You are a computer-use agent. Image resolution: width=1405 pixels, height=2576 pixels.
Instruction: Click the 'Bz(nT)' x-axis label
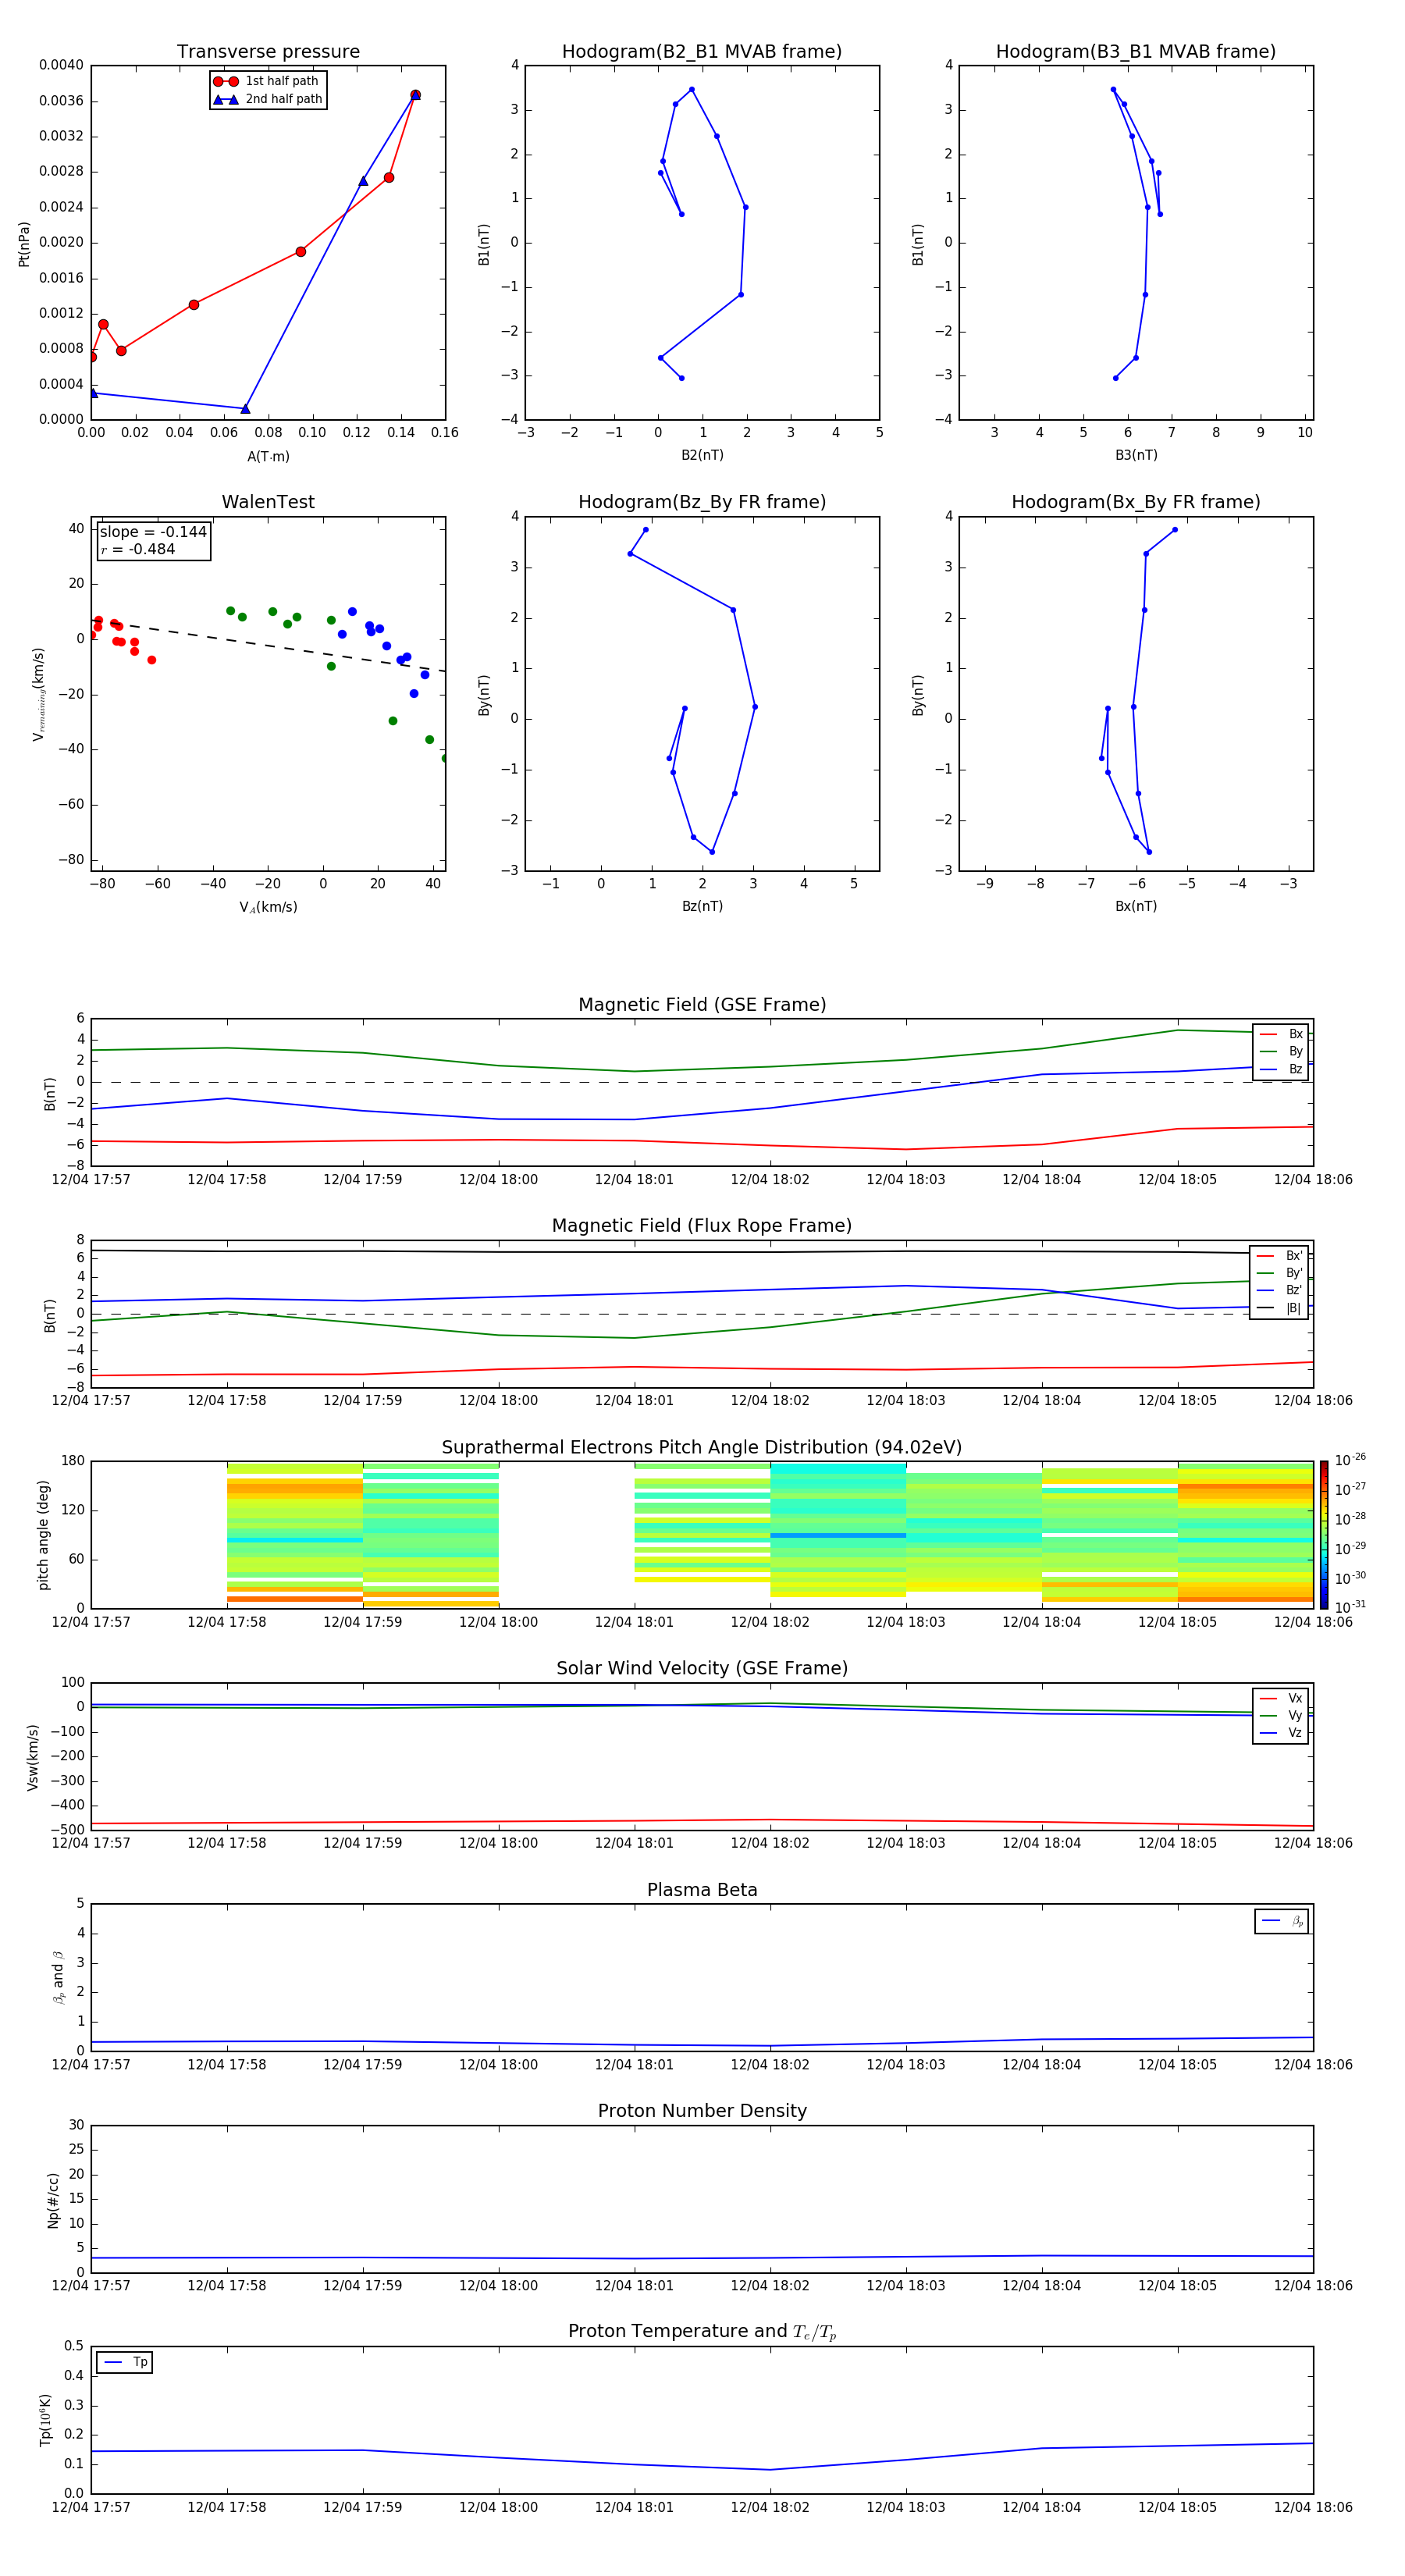[702, 907]
